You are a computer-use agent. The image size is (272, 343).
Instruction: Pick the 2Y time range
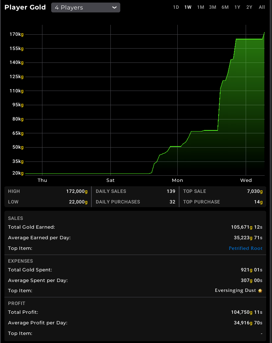pos(249,7)
